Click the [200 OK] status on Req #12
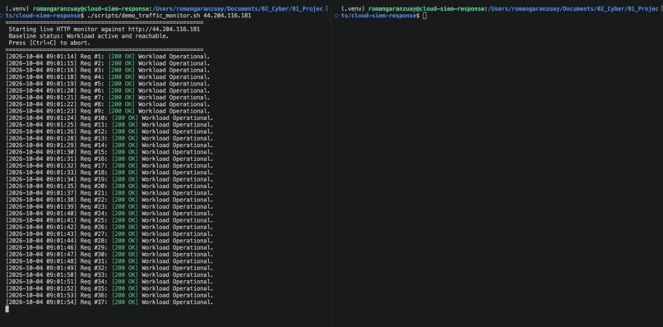Image resolution: width=663 pixels, height=327 pixels. [x=125, y=131]
